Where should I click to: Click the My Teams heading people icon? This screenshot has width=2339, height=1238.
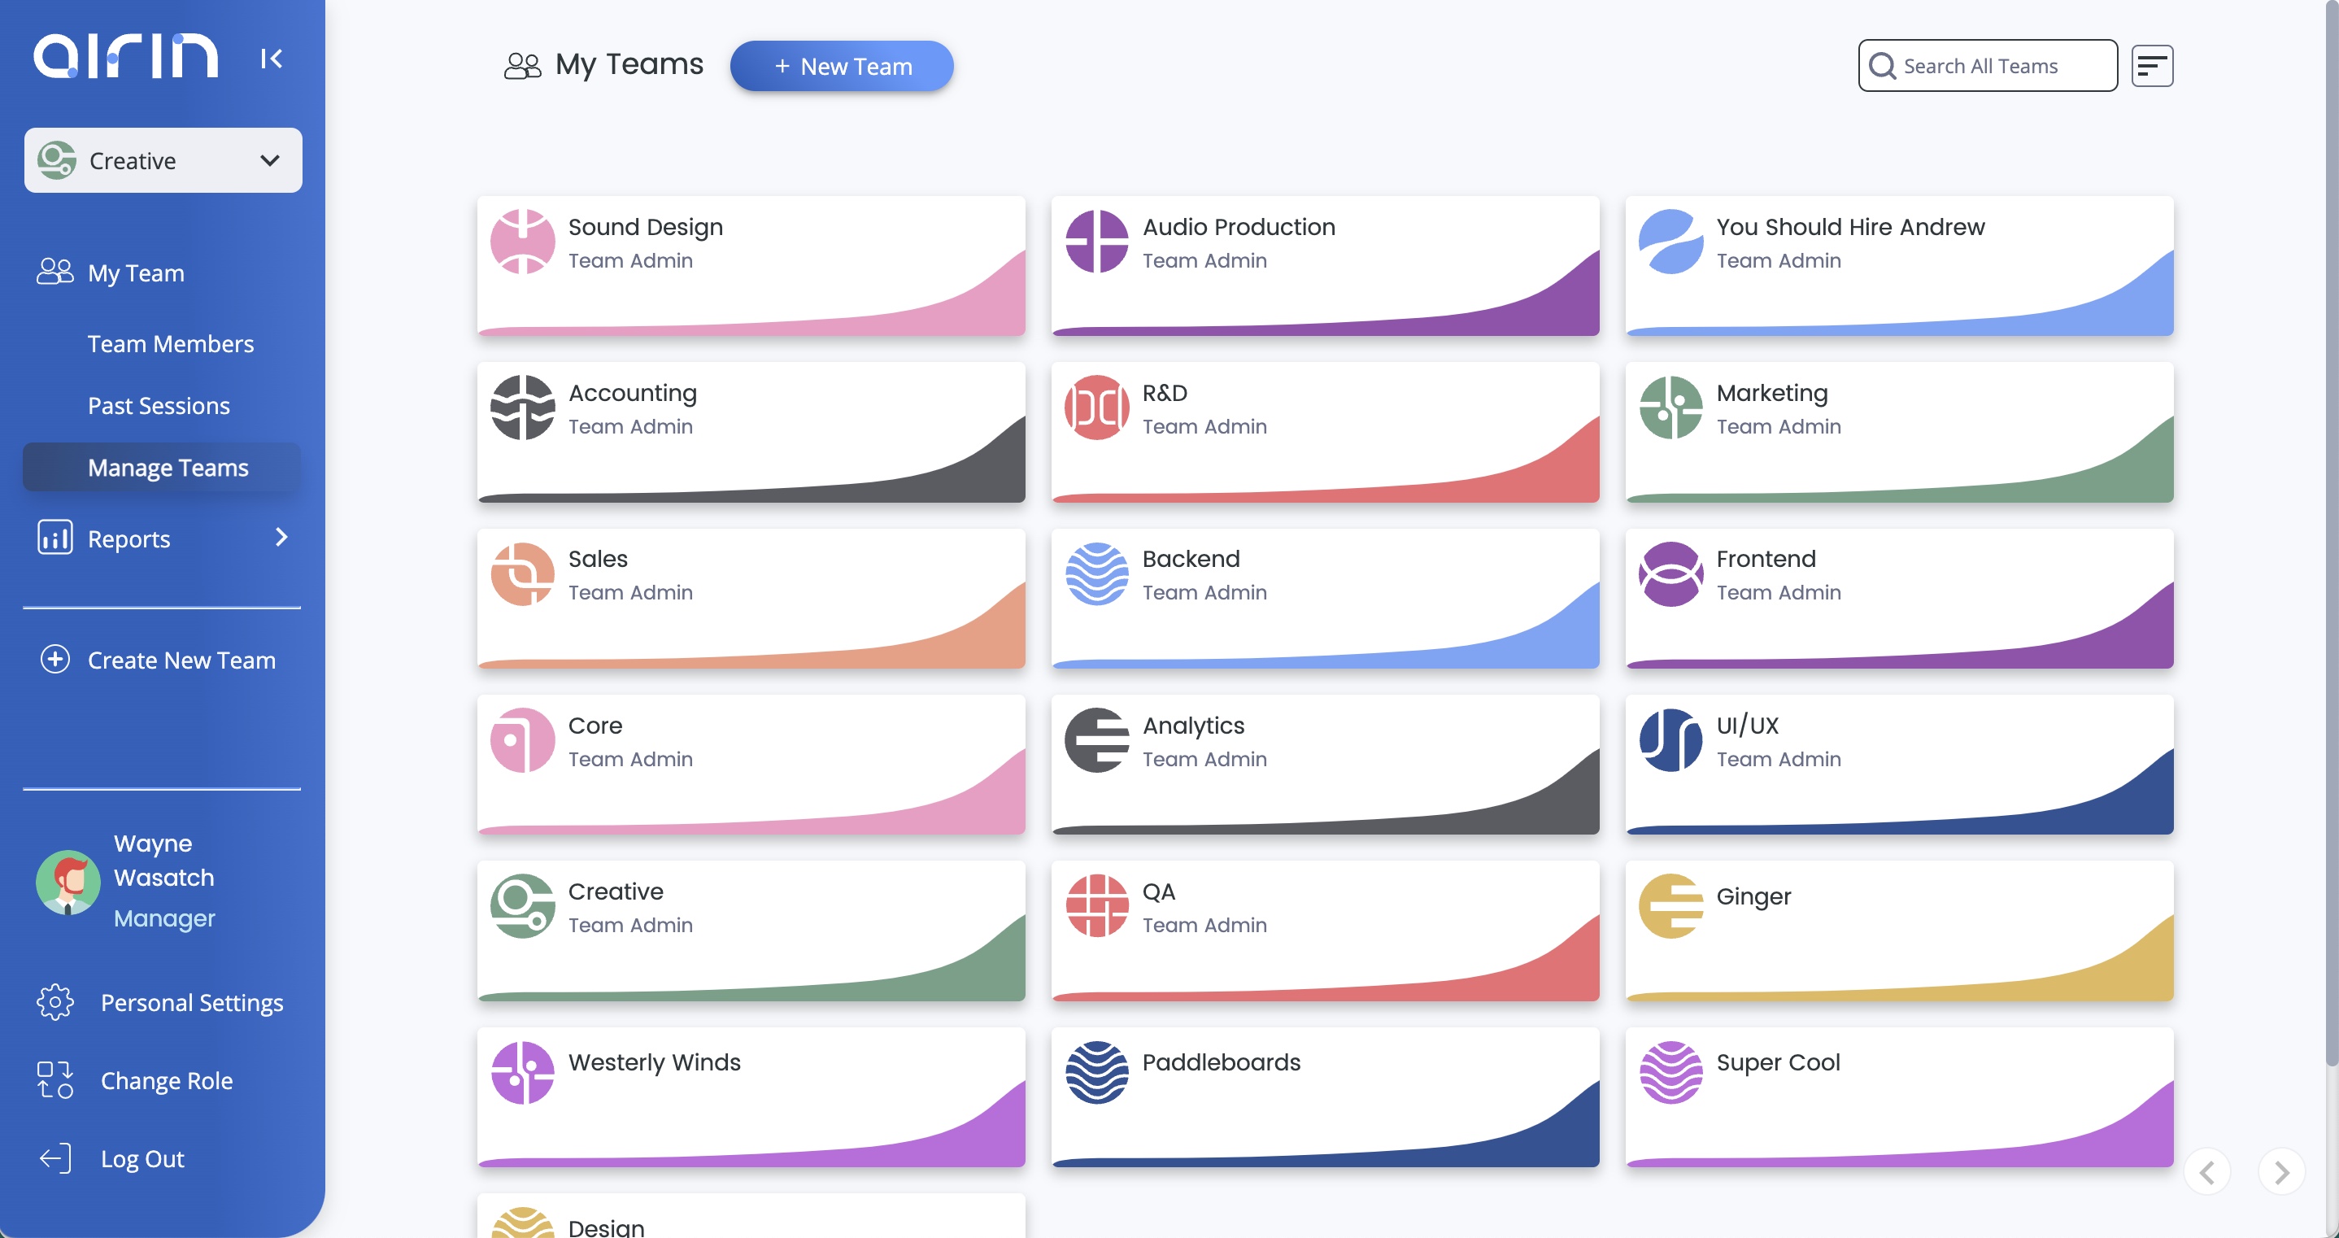point(522,65)
